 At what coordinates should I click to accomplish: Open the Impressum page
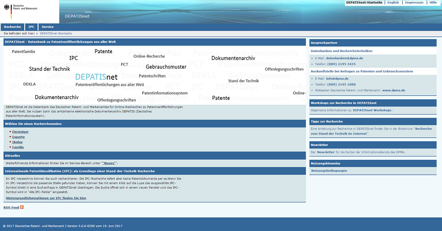(414, 3)
